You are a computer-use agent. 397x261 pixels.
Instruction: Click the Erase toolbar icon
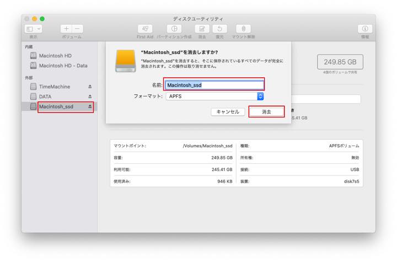[x=202, y=29]
